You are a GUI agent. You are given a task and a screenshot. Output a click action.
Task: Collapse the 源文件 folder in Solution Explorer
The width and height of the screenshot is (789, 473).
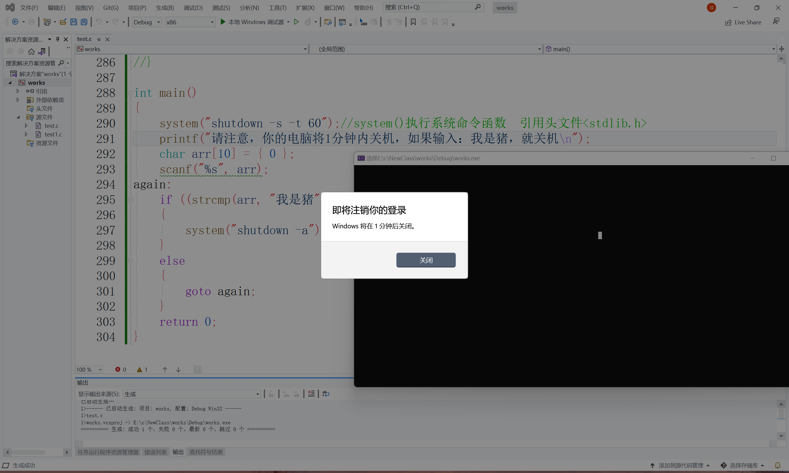[x=18, y=117]
